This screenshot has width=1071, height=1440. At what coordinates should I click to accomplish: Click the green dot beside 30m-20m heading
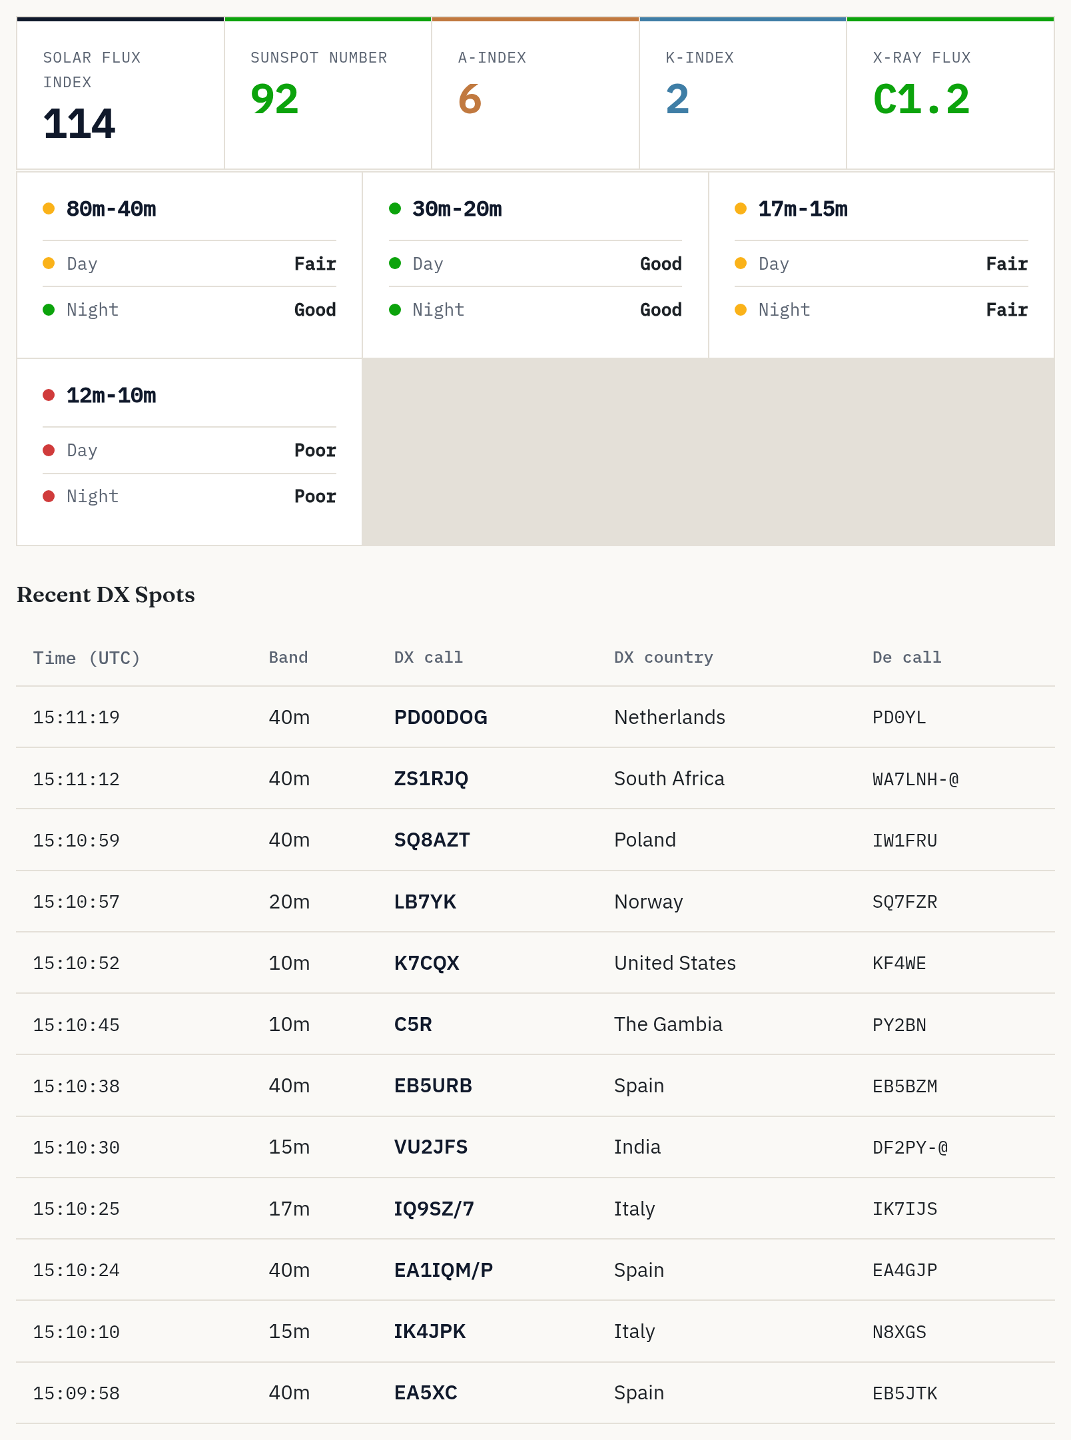click(395, 209)
